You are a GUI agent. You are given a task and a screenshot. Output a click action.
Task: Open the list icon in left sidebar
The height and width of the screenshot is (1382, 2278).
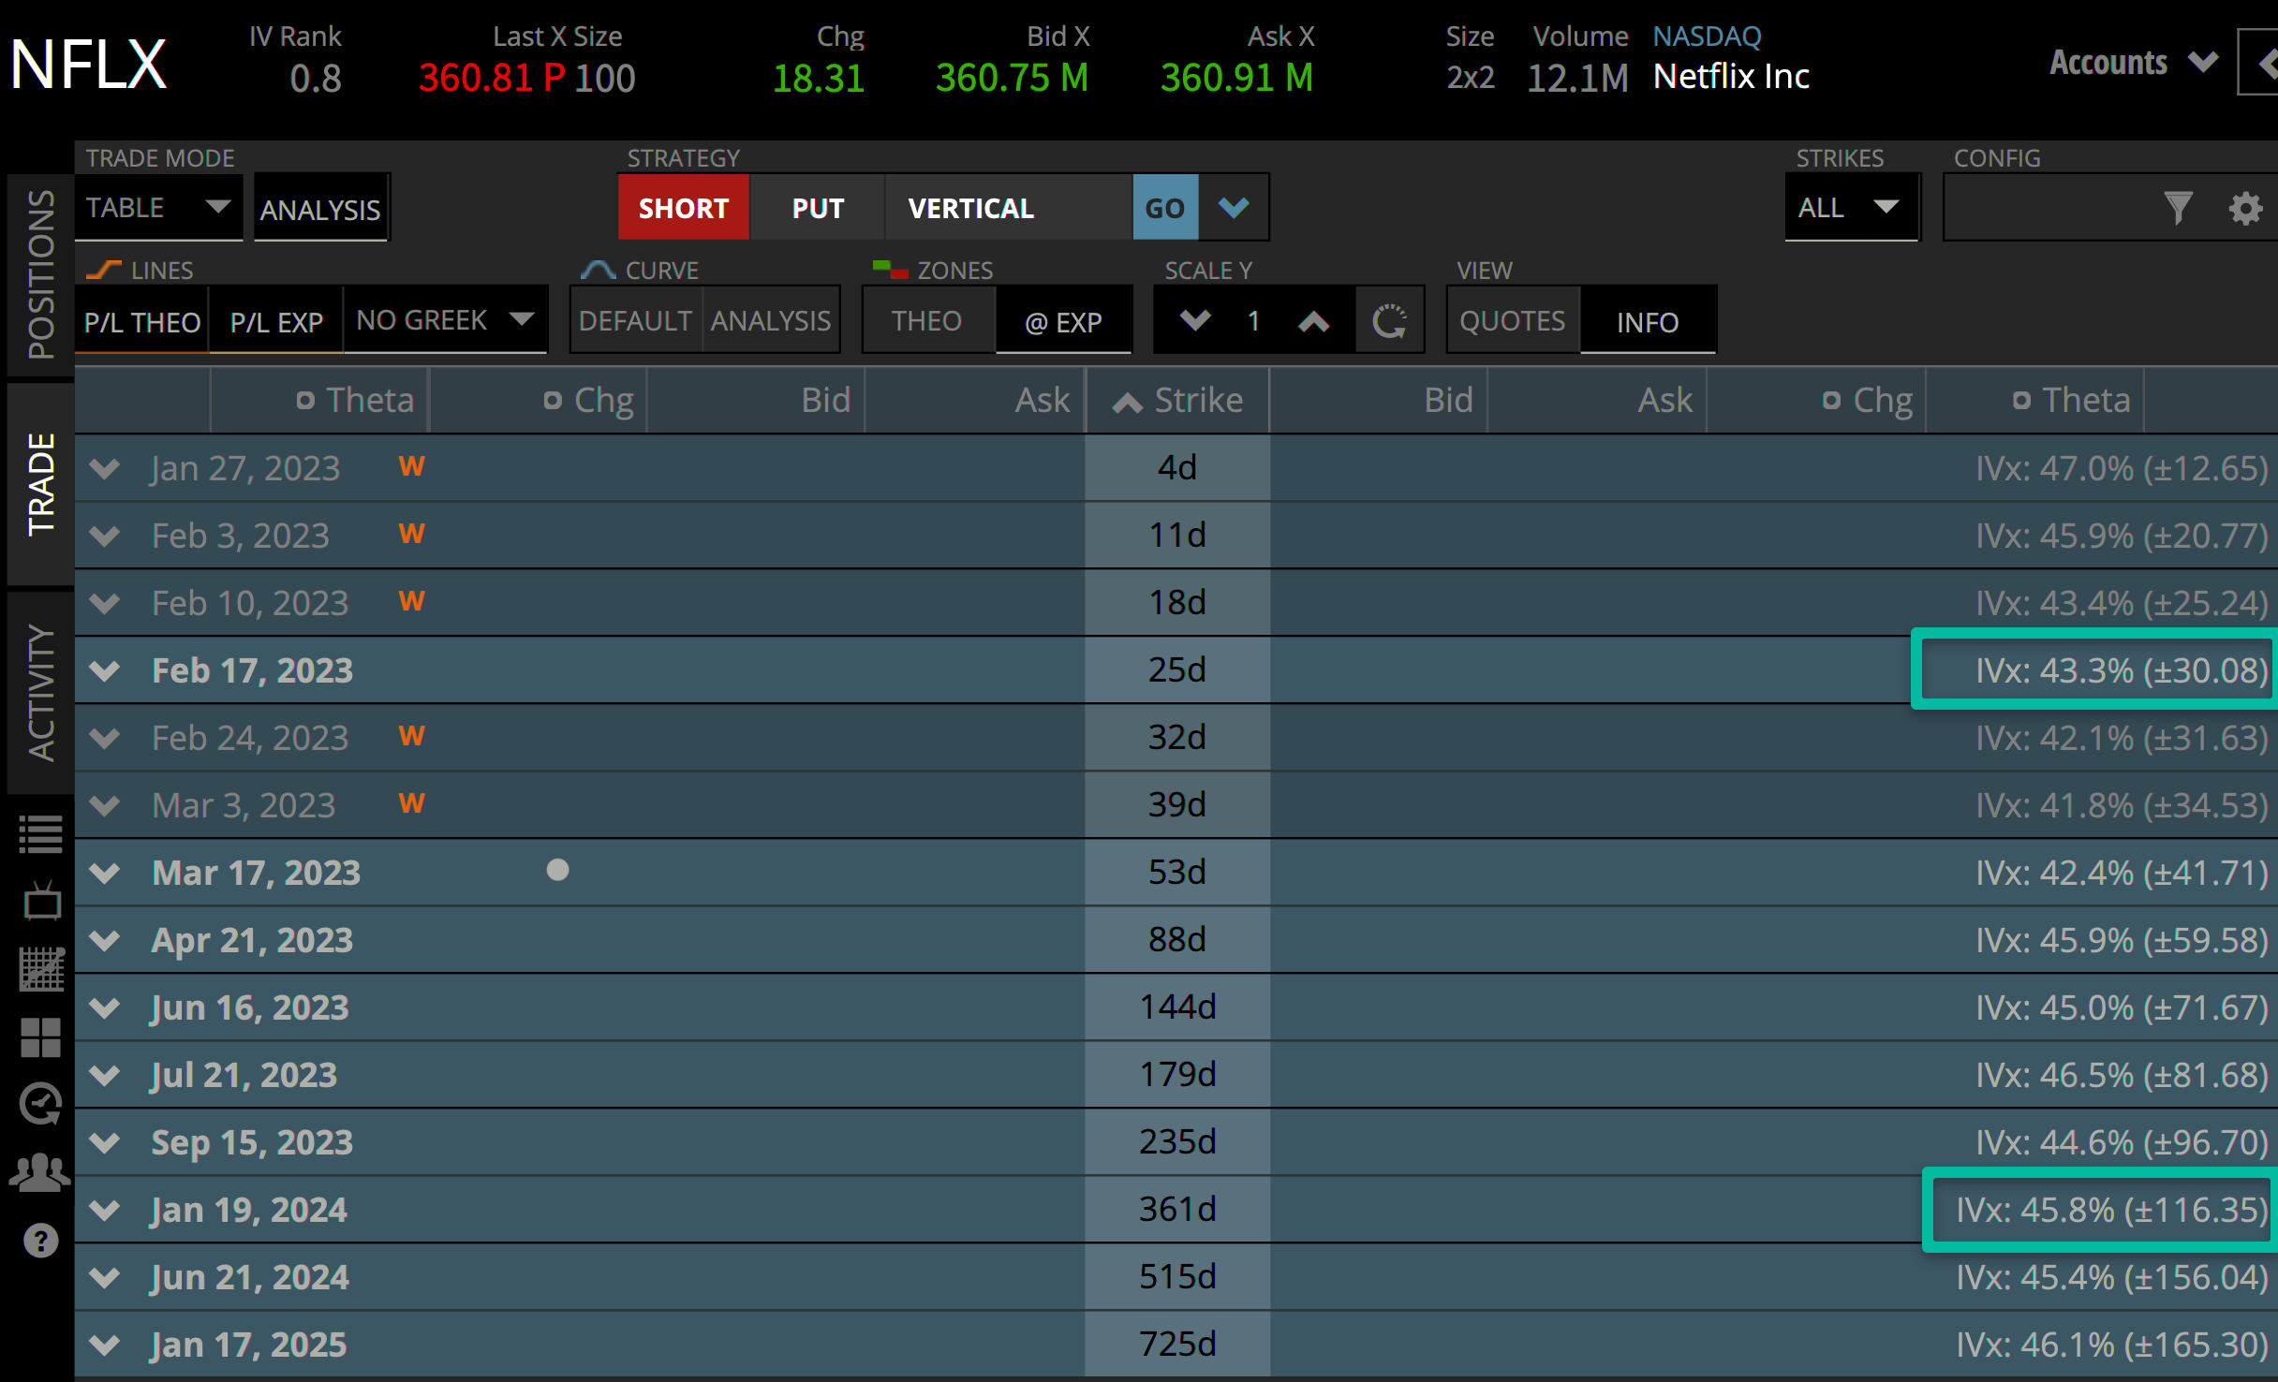tap(40, 834)
